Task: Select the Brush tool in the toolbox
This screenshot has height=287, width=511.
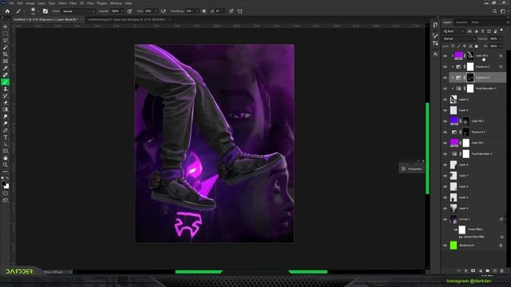Action: pos(6,82)
